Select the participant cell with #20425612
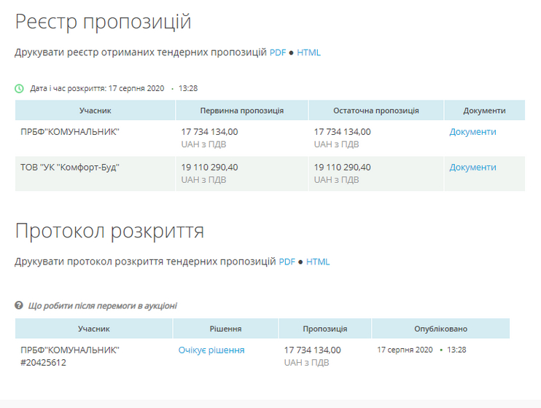 (70, 356)
